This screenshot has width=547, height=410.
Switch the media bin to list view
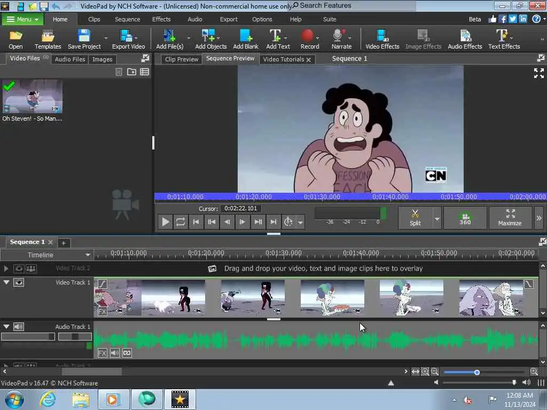coord(144,72)
